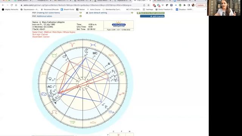Click the Sun glyph in the chart
This screenshot has height=136, width=242.
point(51,95)
